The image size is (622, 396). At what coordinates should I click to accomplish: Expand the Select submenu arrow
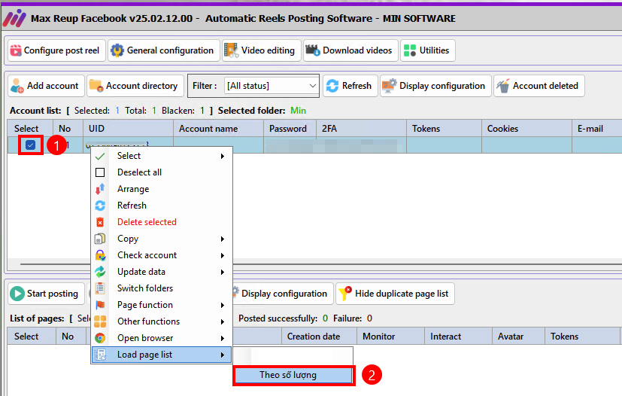tap(223, 156)
